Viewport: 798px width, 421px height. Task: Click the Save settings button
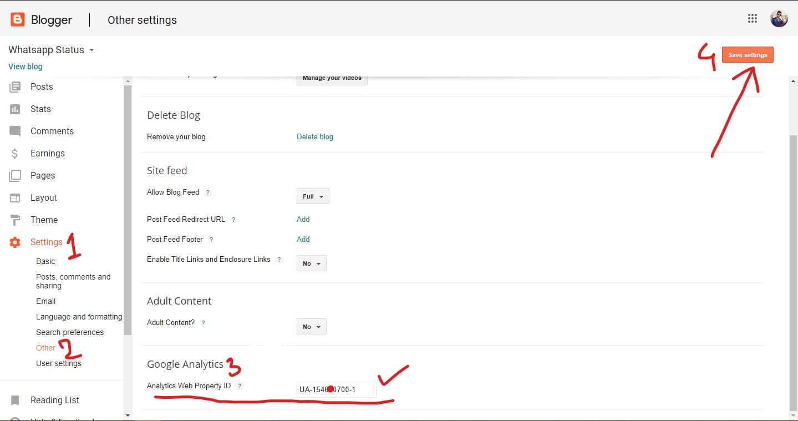(748, 55)
